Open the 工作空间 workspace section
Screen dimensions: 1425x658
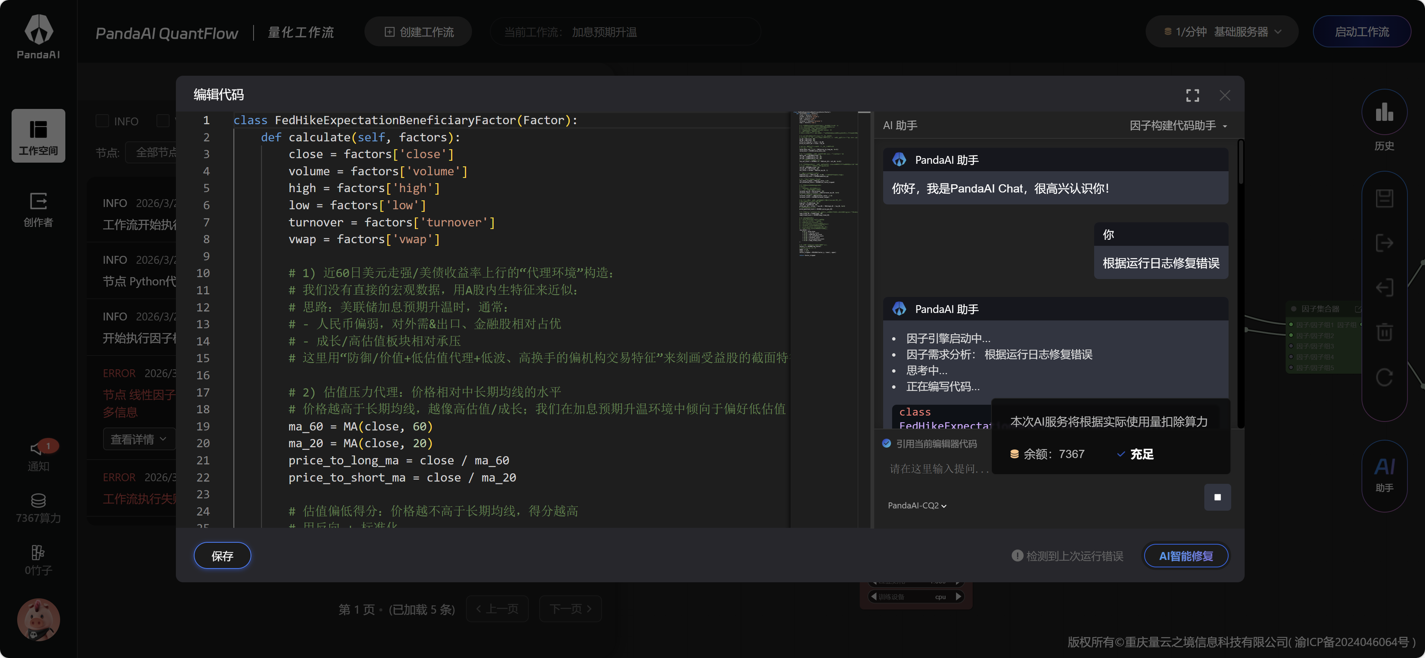tap(38, 136)
